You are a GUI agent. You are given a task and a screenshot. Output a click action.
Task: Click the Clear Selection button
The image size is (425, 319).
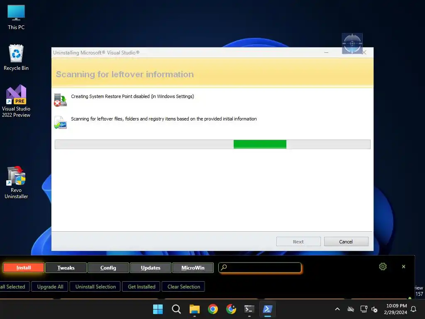(x=183, y=287)
